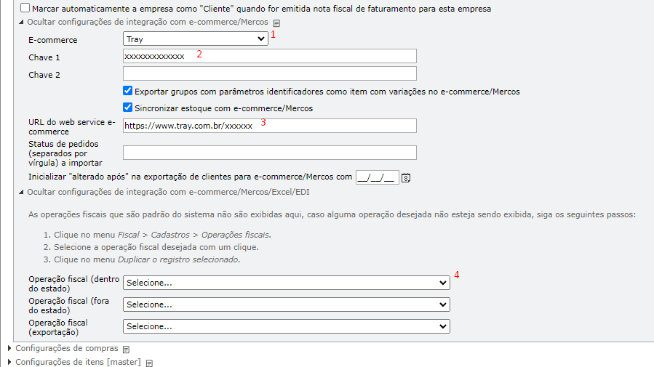Open the calendar date picker icon
This screenshot has width=654, height=367.
(407, 177)
